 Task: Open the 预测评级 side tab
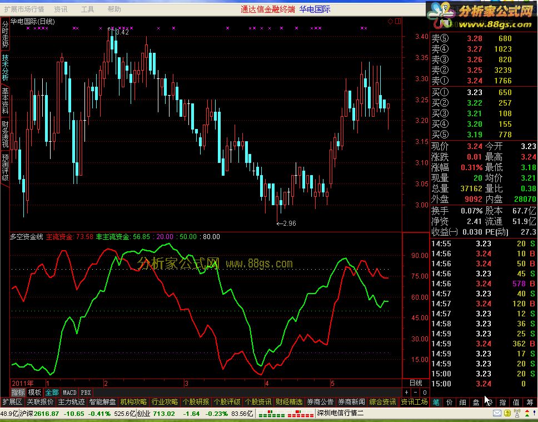point(5,167)
